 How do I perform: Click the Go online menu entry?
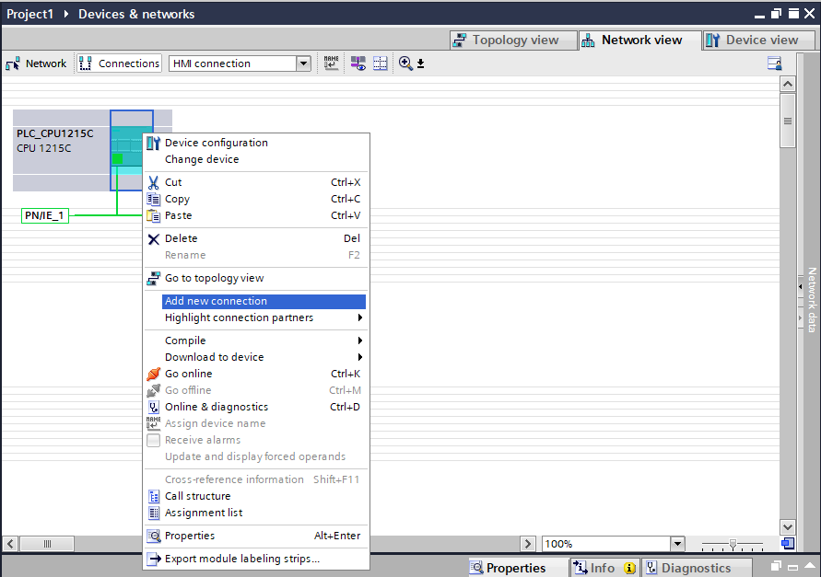[x=188, y=374]
